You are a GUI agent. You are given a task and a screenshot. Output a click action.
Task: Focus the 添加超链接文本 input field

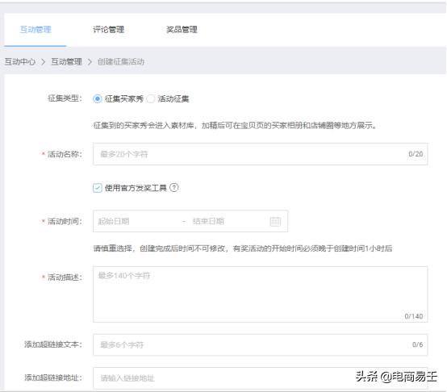[x=260, y=344]
